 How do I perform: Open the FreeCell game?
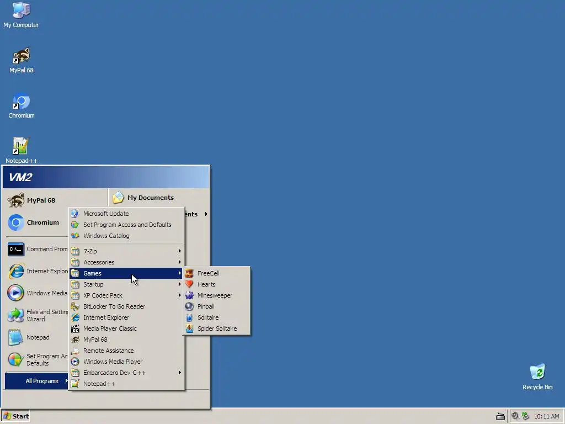coord(216,273)
